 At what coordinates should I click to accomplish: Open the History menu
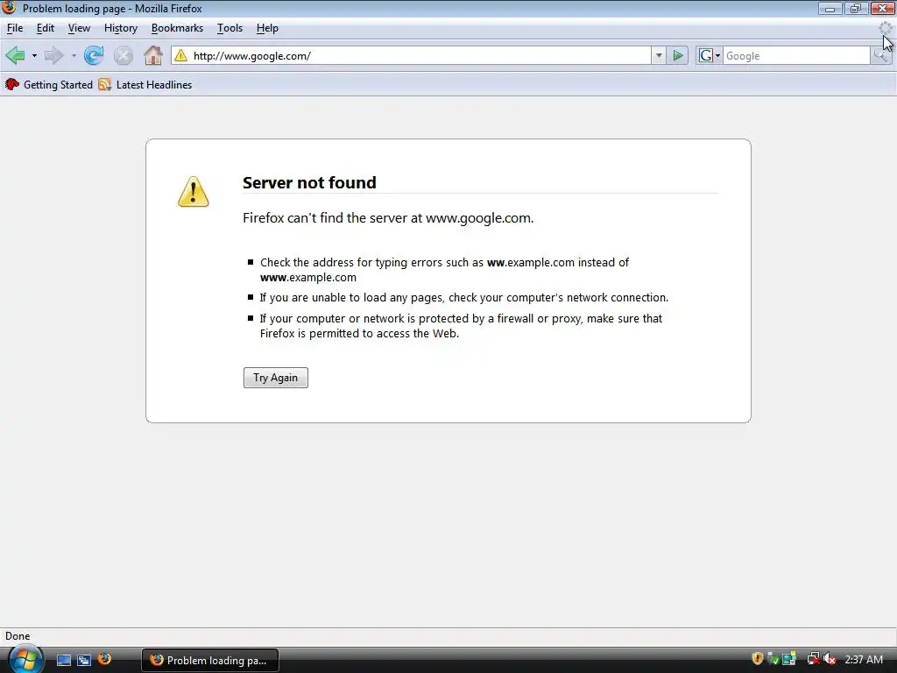coord(121,28)
